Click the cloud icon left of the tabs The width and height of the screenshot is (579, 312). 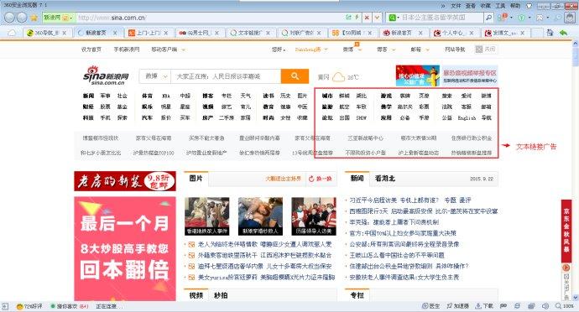tap(12, 33)
